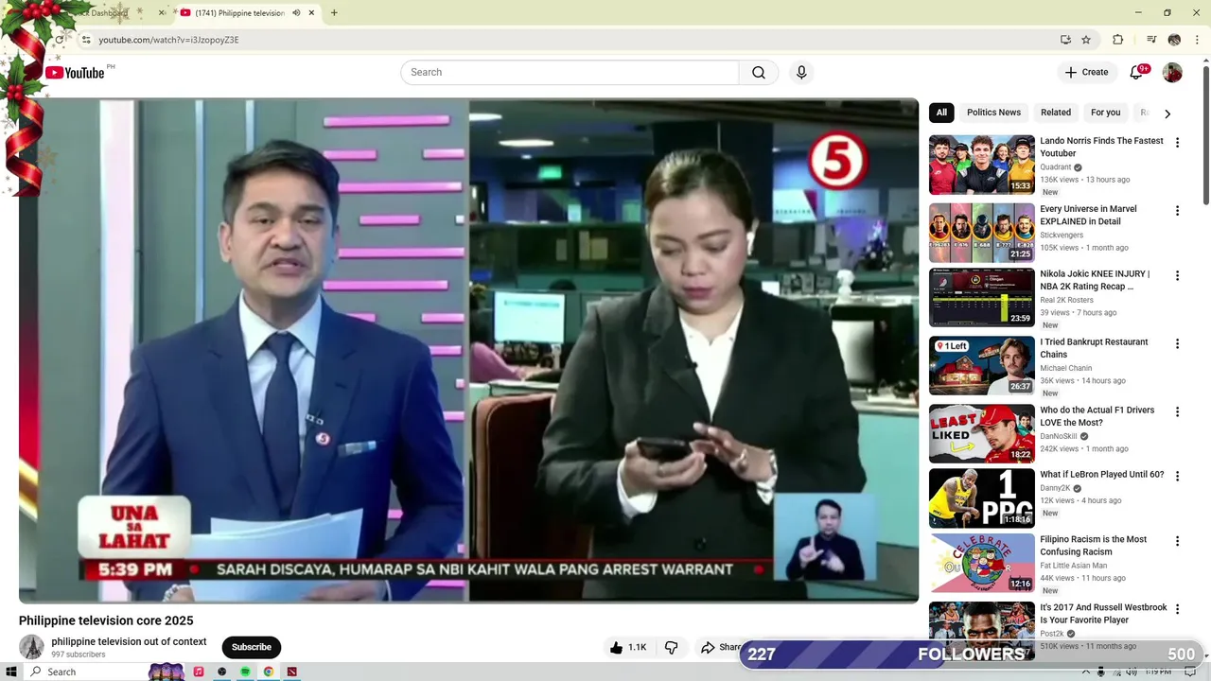Show more filter chips with right arrow

tap(1167, 113)
